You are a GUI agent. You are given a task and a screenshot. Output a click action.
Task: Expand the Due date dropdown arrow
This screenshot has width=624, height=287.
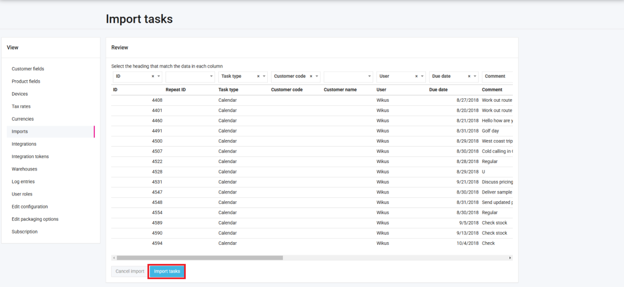475,77
